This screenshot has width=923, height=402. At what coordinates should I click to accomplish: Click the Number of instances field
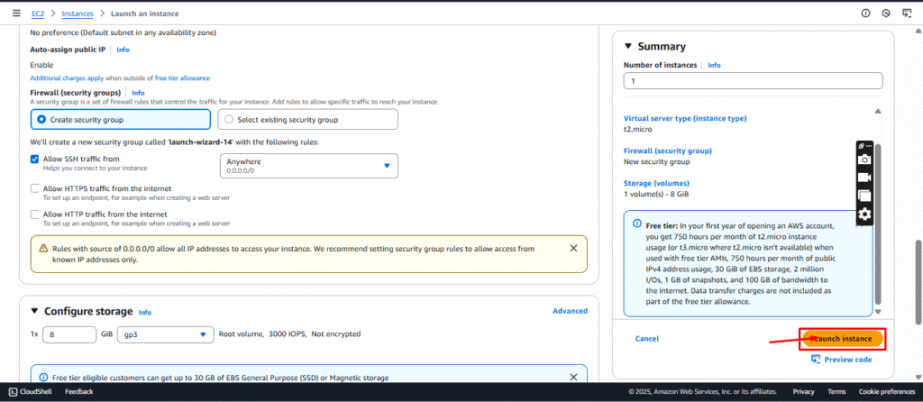click(x=753, y=81)
